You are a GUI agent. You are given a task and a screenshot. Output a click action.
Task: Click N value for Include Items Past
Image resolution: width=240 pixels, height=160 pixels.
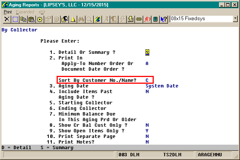(x=147, y=92)
